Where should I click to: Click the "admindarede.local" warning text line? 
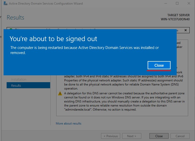coord(100,110)
